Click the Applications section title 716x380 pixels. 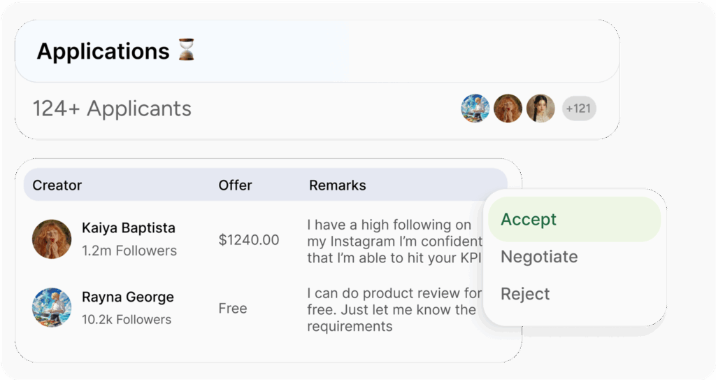tap(103, 51)
